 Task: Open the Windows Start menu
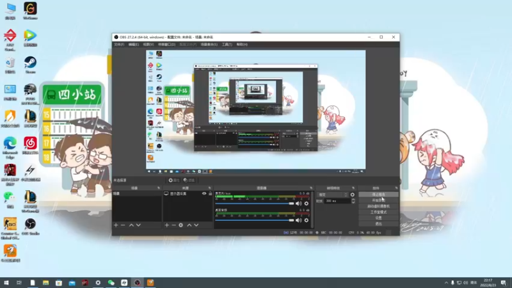click(x=6, y=283)
